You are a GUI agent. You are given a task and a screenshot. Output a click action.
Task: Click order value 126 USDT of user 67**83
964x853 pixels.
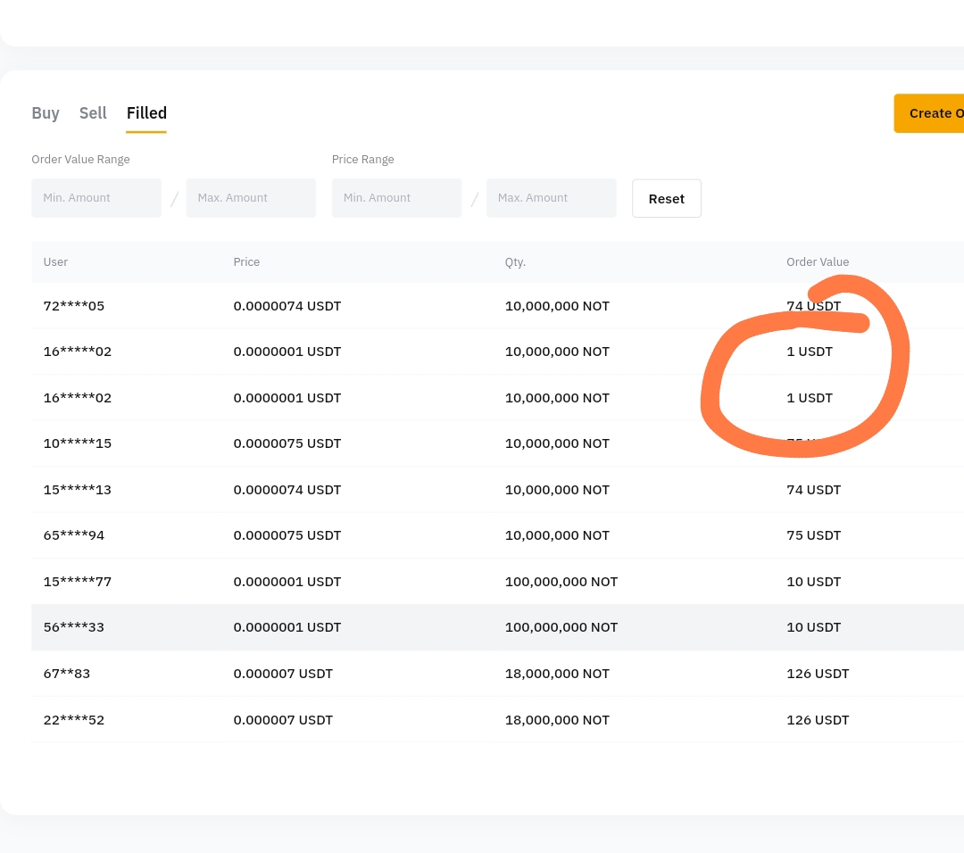[818, 674]
